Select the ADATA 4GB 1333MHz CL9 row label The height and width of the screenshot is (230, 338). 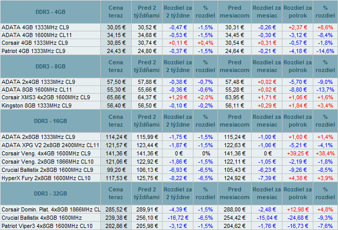[x=35, y=27]
